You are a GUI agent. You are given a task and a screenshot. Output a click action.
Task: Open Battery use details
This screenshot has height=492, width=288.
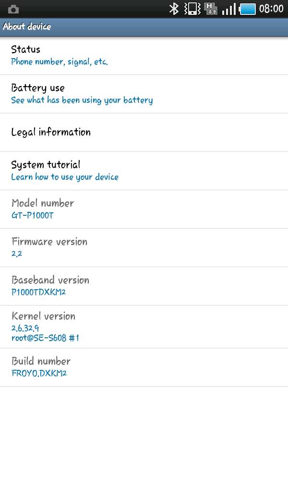144,94
